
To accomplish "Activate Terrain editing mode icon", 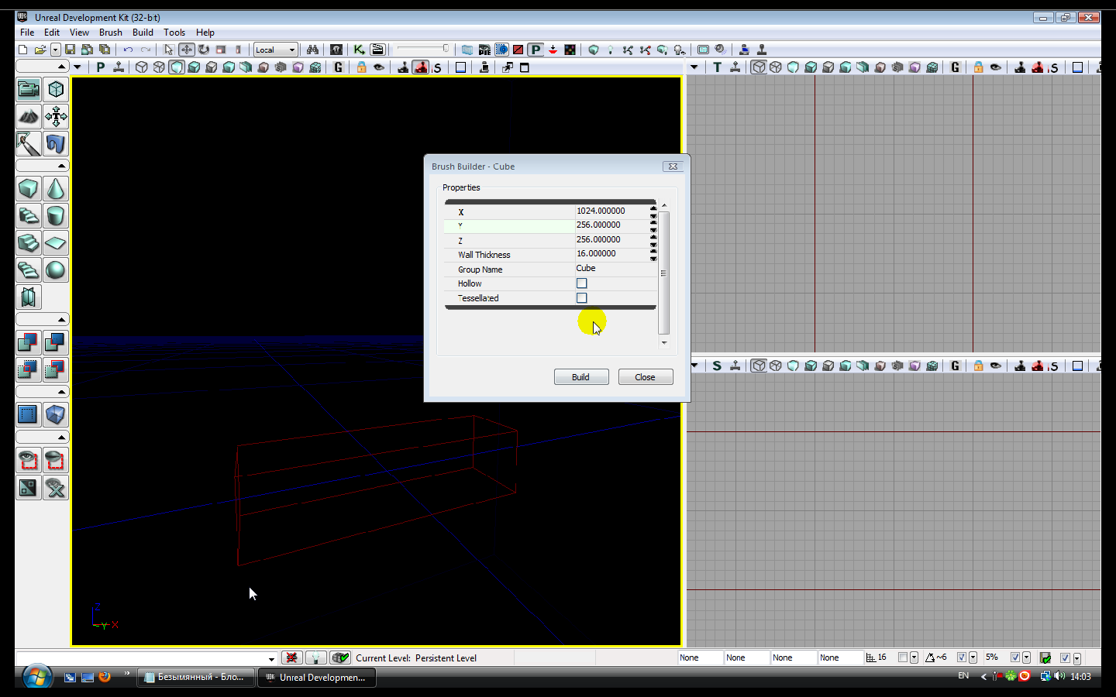I will (29, 117).
